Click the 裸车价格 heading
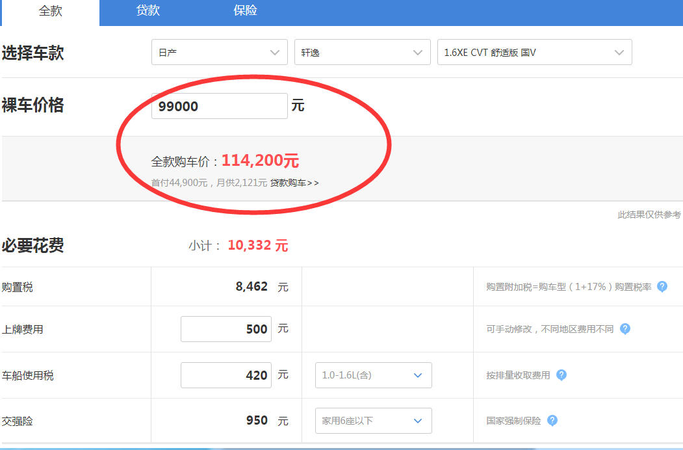This screenshot has height=450, width=683. pos(32,105)
